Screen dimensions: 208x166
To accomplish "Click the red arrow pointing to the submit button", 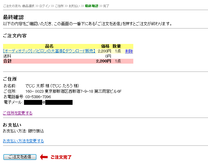I will tap(44, 157).
